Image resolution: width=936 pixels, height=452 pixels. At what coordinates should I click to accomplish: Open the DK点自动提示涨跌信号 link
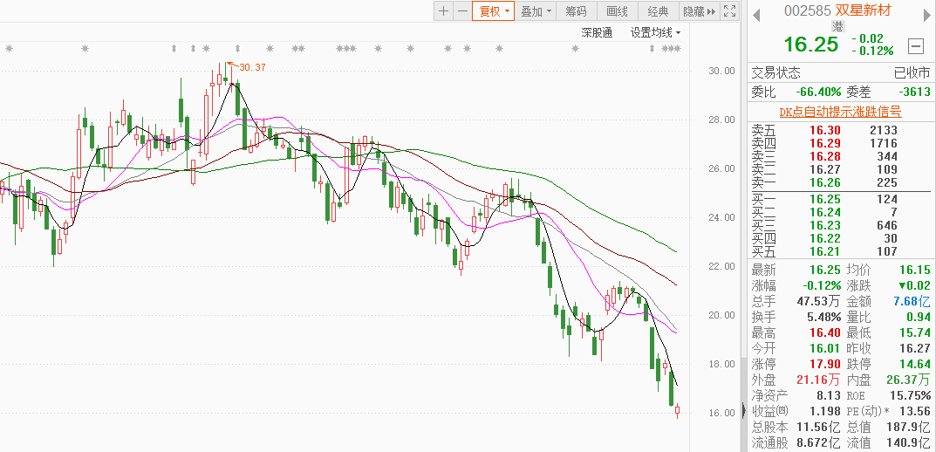coord(839,111)
